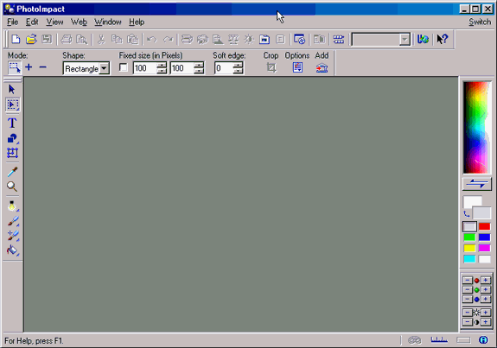
Task: Open the Help menu
Action: click(x=137, y=22)
